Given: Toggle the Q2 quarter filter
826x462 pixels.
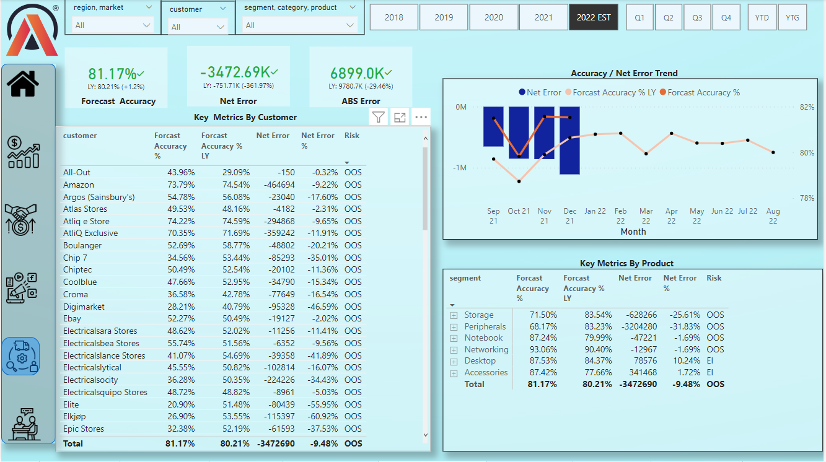Looking at the screenshot, I should tap(668, 17).
